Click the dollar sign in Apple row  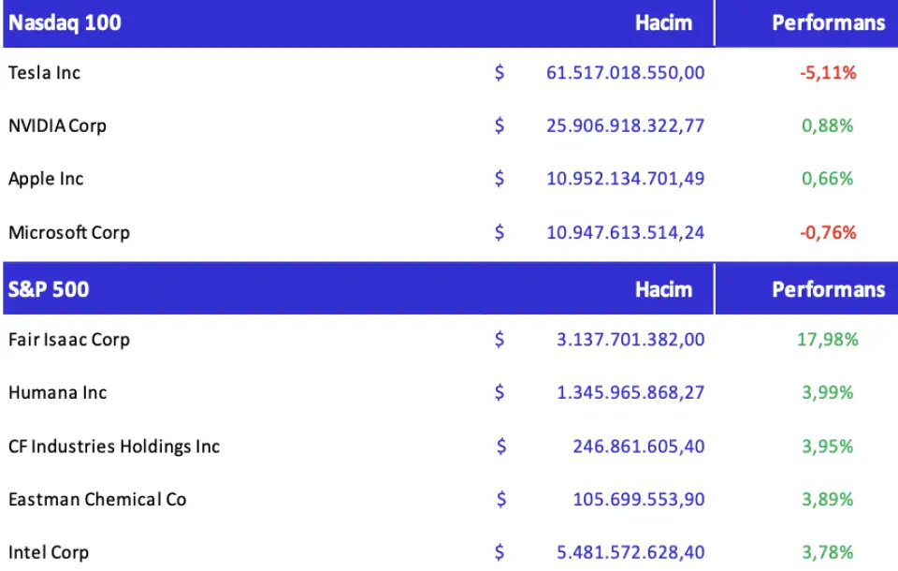(500, 179)
